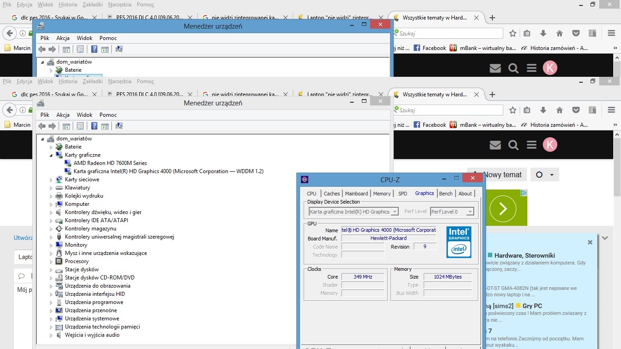Expand the Klawiatury node arrow
This screenshot has width=621, height=349.
(51, 188)
